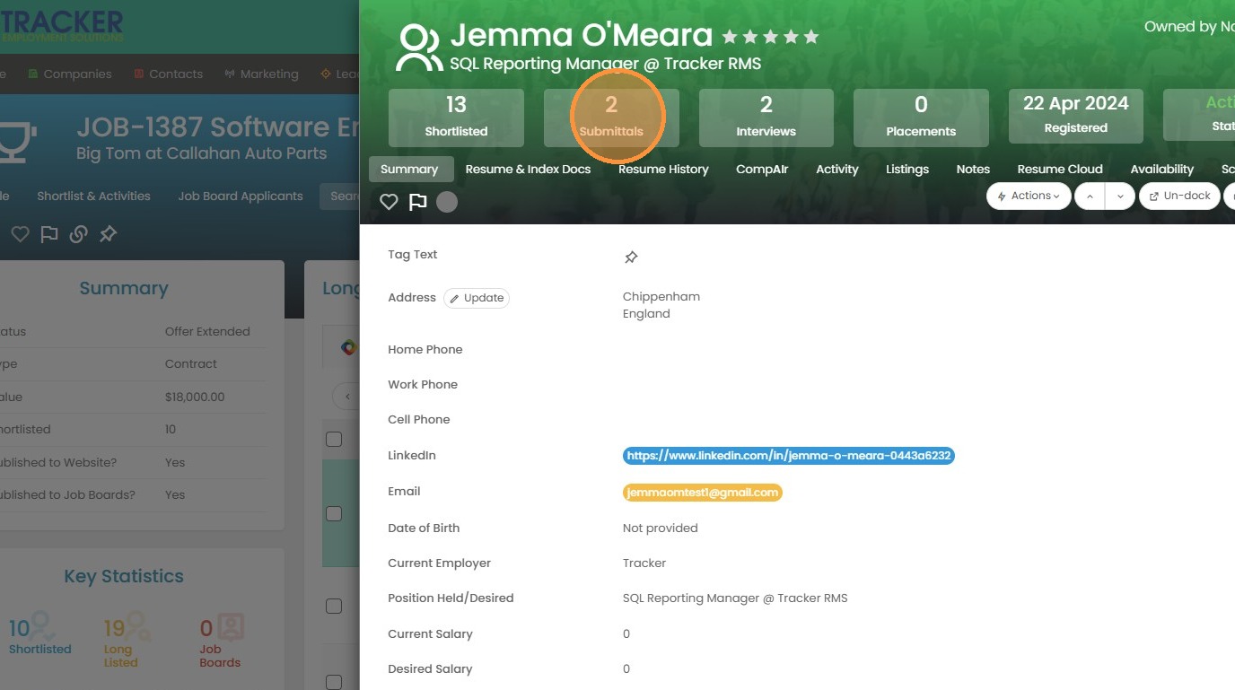Click the fifth rating star beside Jemma O'Meara
The width and height of the screenshot is (1235, 690).
click(811, 37)
